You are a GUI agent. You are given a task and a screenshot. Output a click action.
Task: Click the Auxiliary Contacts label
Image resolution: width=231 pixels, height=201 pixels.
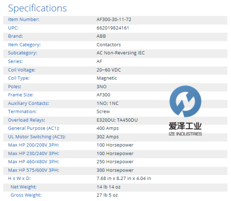pyautogui.click(x=29, y=104)
